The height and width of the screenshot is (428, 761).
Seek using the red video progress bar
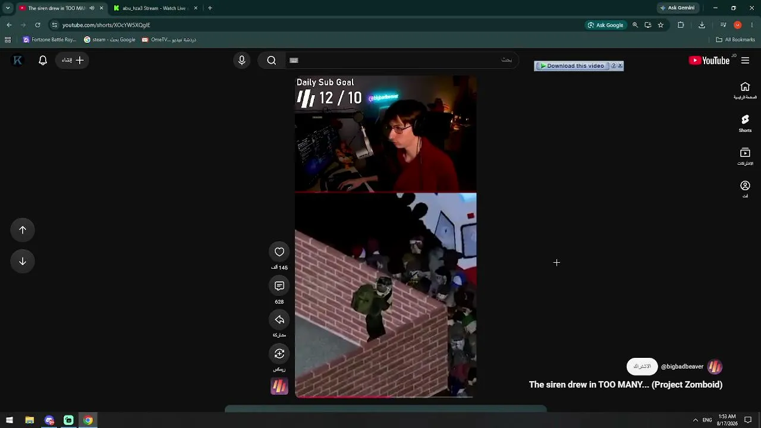(x=385, y=396)
